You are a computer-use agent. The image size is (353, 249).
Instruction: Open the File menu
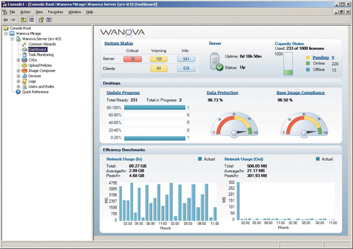12,12
